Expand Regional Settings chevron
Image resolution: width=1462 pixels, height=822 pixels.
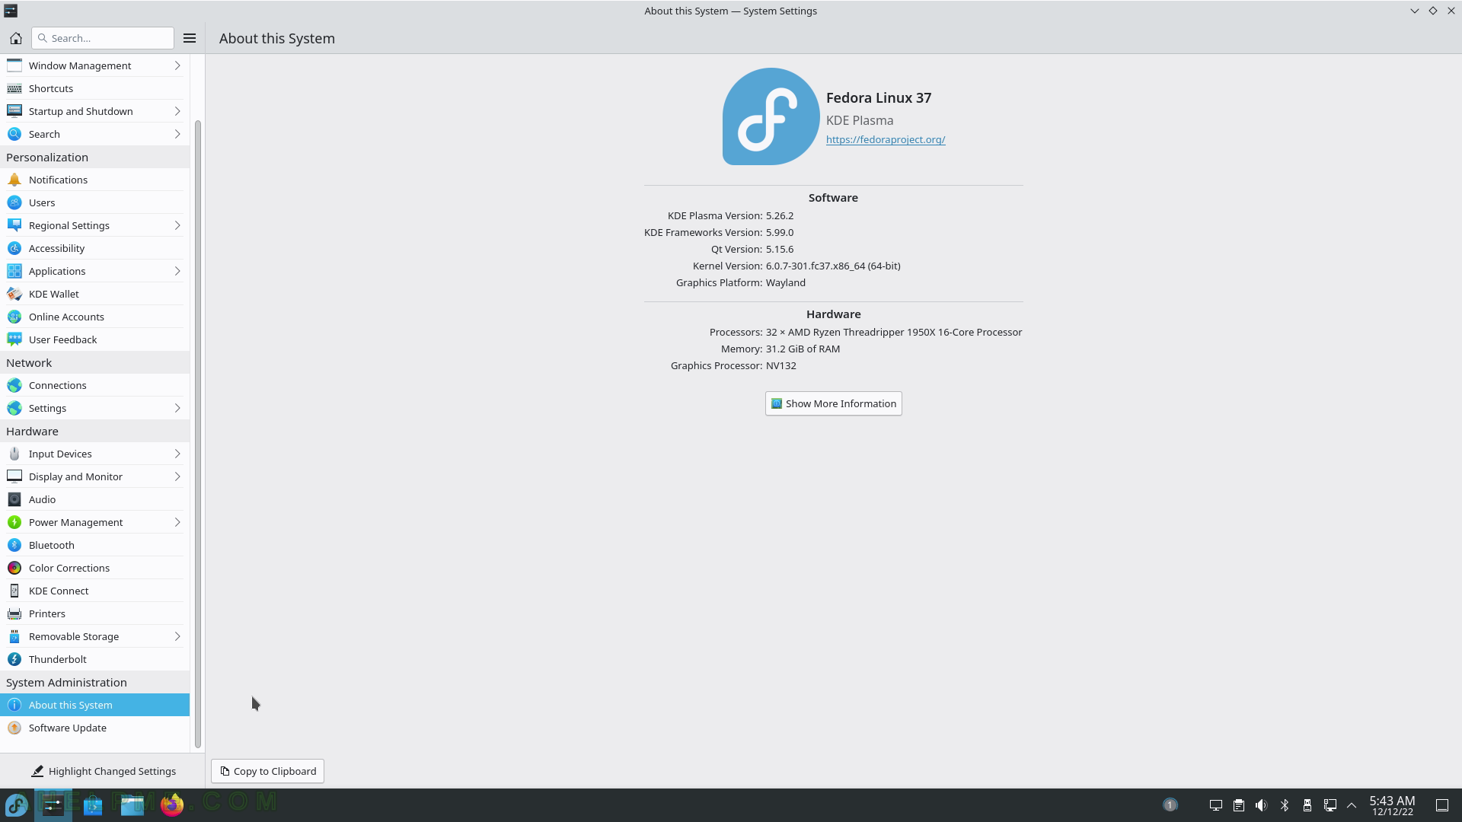click(x=177, y=225)
